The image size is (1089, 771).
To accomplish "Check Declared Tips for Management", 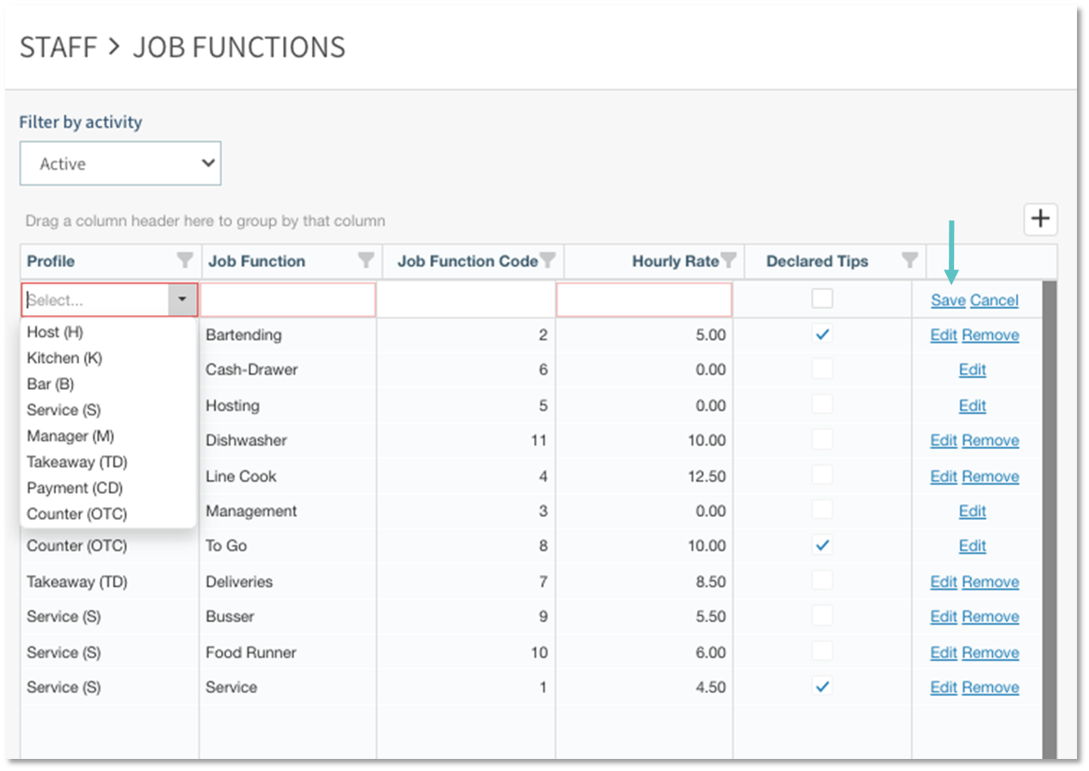I will point(822,510).
